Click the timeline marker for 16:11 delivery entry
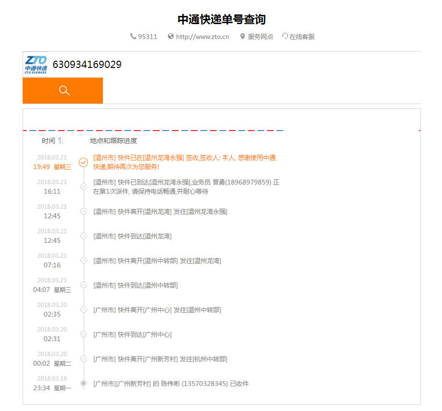 click(83, 187)
